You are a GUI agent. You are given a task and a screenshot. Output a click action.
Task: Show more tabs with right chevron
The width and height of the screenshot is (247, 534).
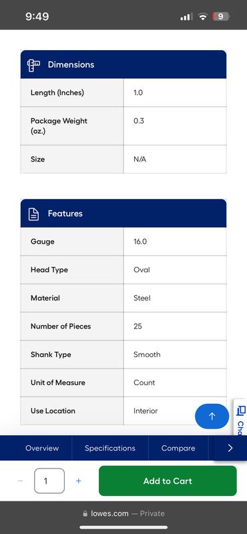(230, 448)
